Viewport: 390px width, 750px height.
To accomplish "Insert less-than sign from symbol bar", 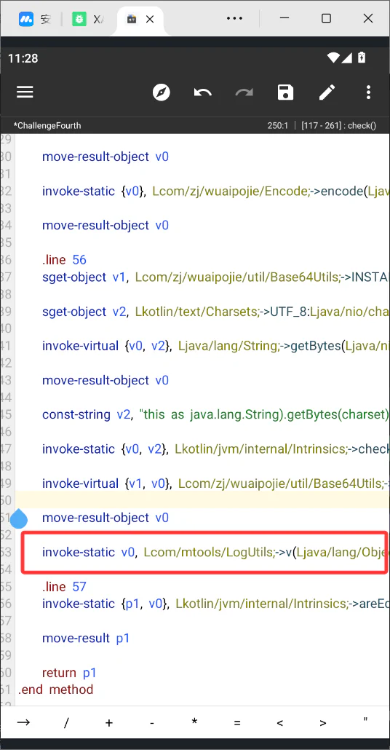I will [280, 722].
